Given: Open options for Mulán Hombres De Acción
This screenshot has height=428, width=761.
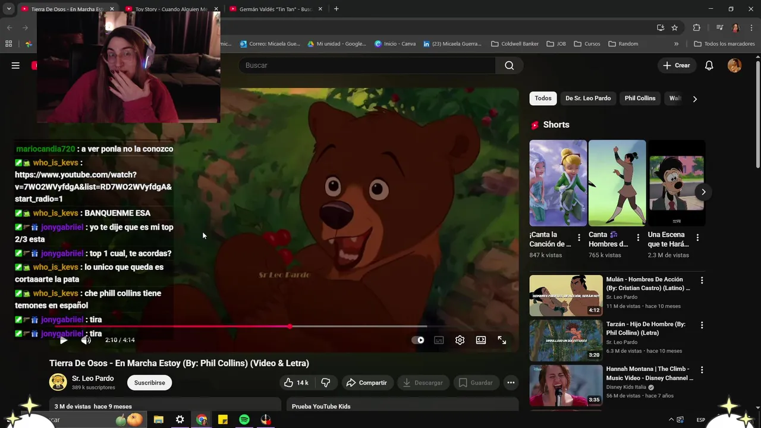Looking at the screenshot, I should [x=702, y=281].
